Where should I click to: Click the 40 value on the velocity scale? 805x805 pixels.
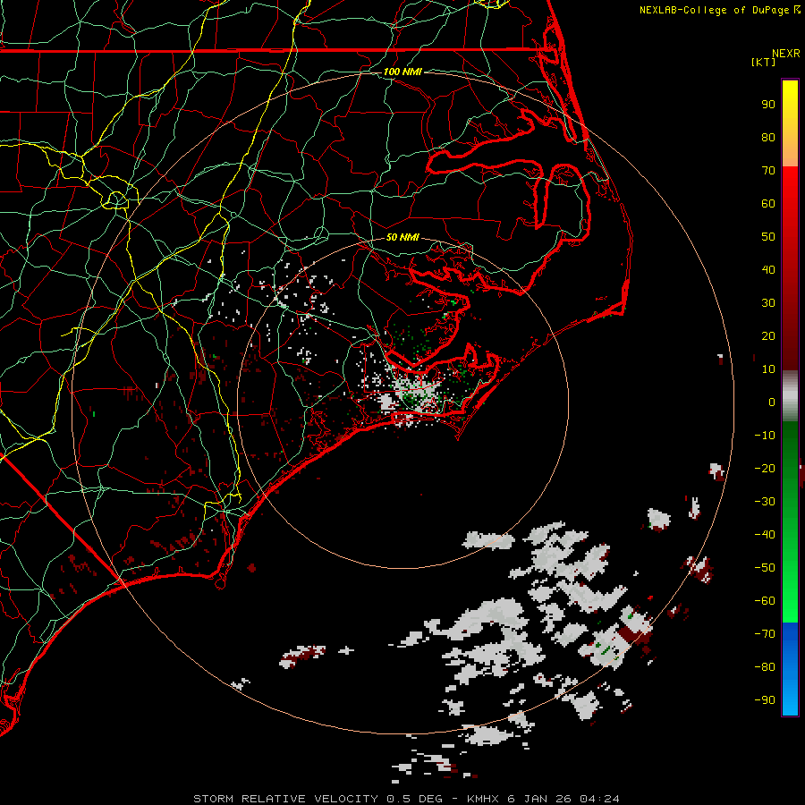[x=768, y=269]
